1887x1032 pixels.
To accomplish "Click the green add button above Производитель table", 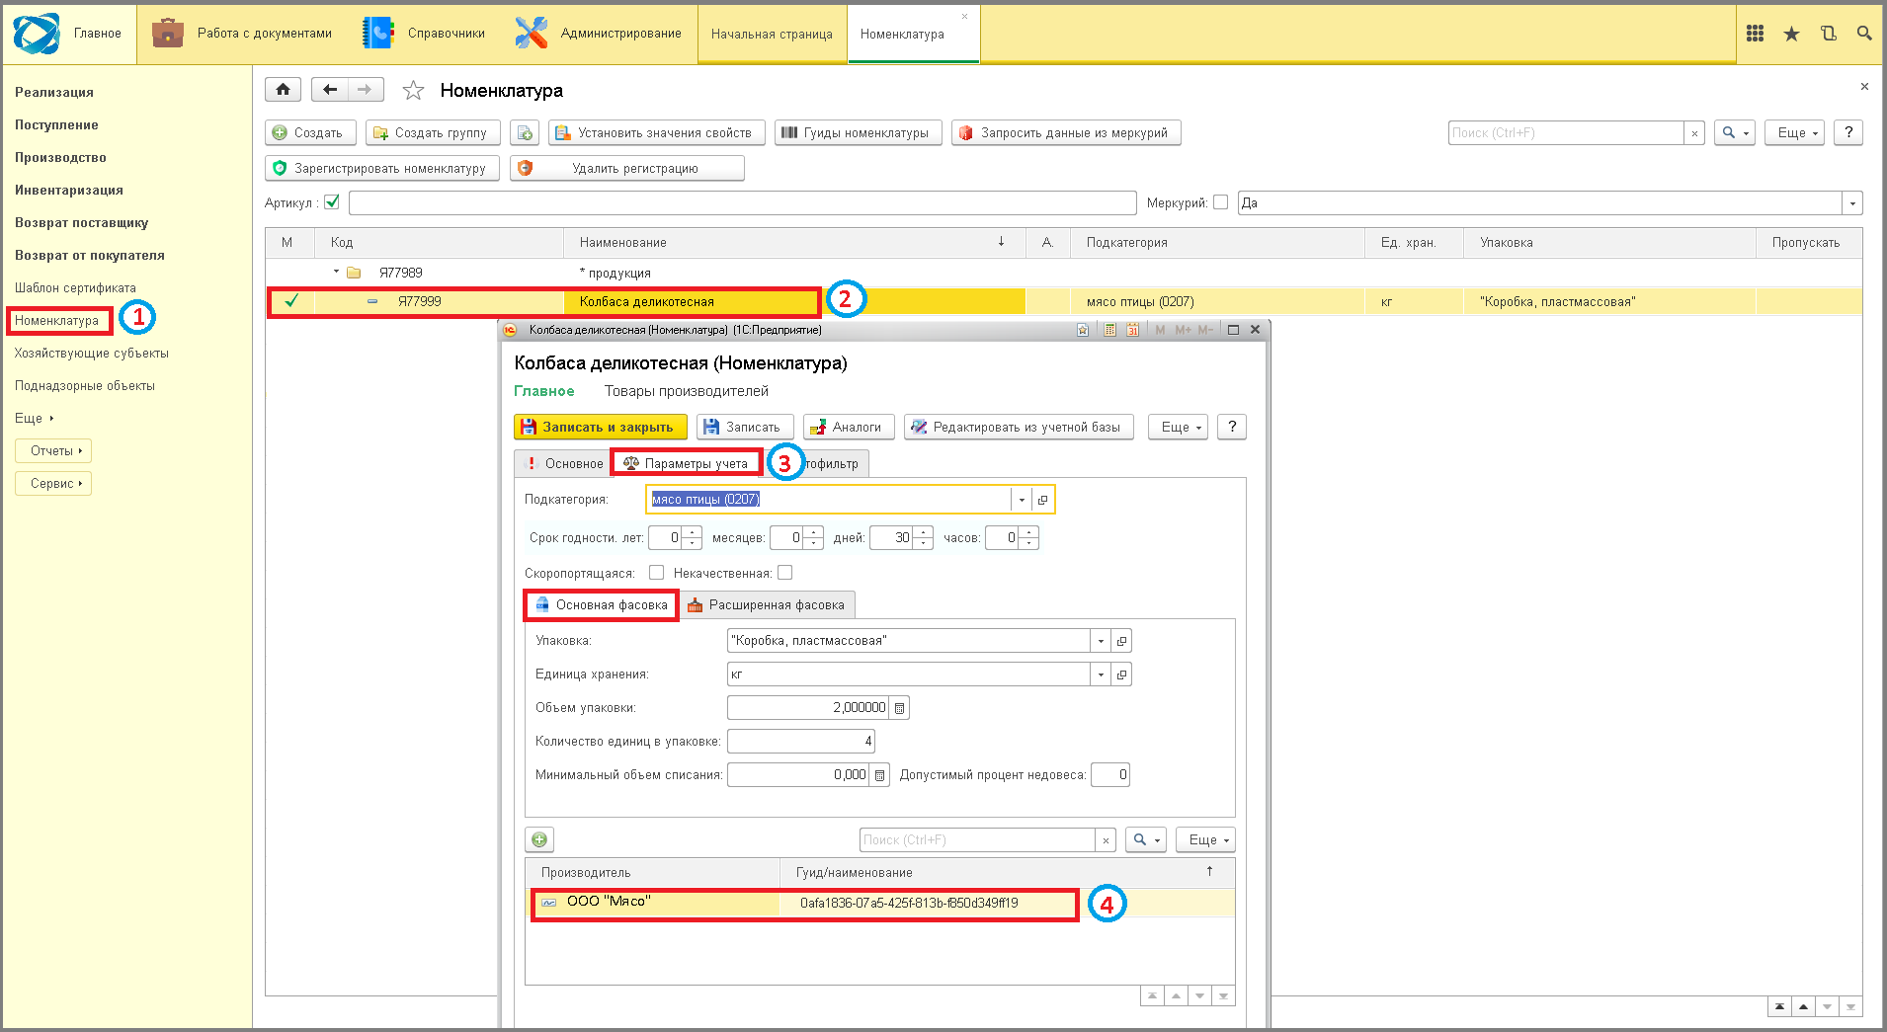I will pyautogui.click(x=539, y=839).
